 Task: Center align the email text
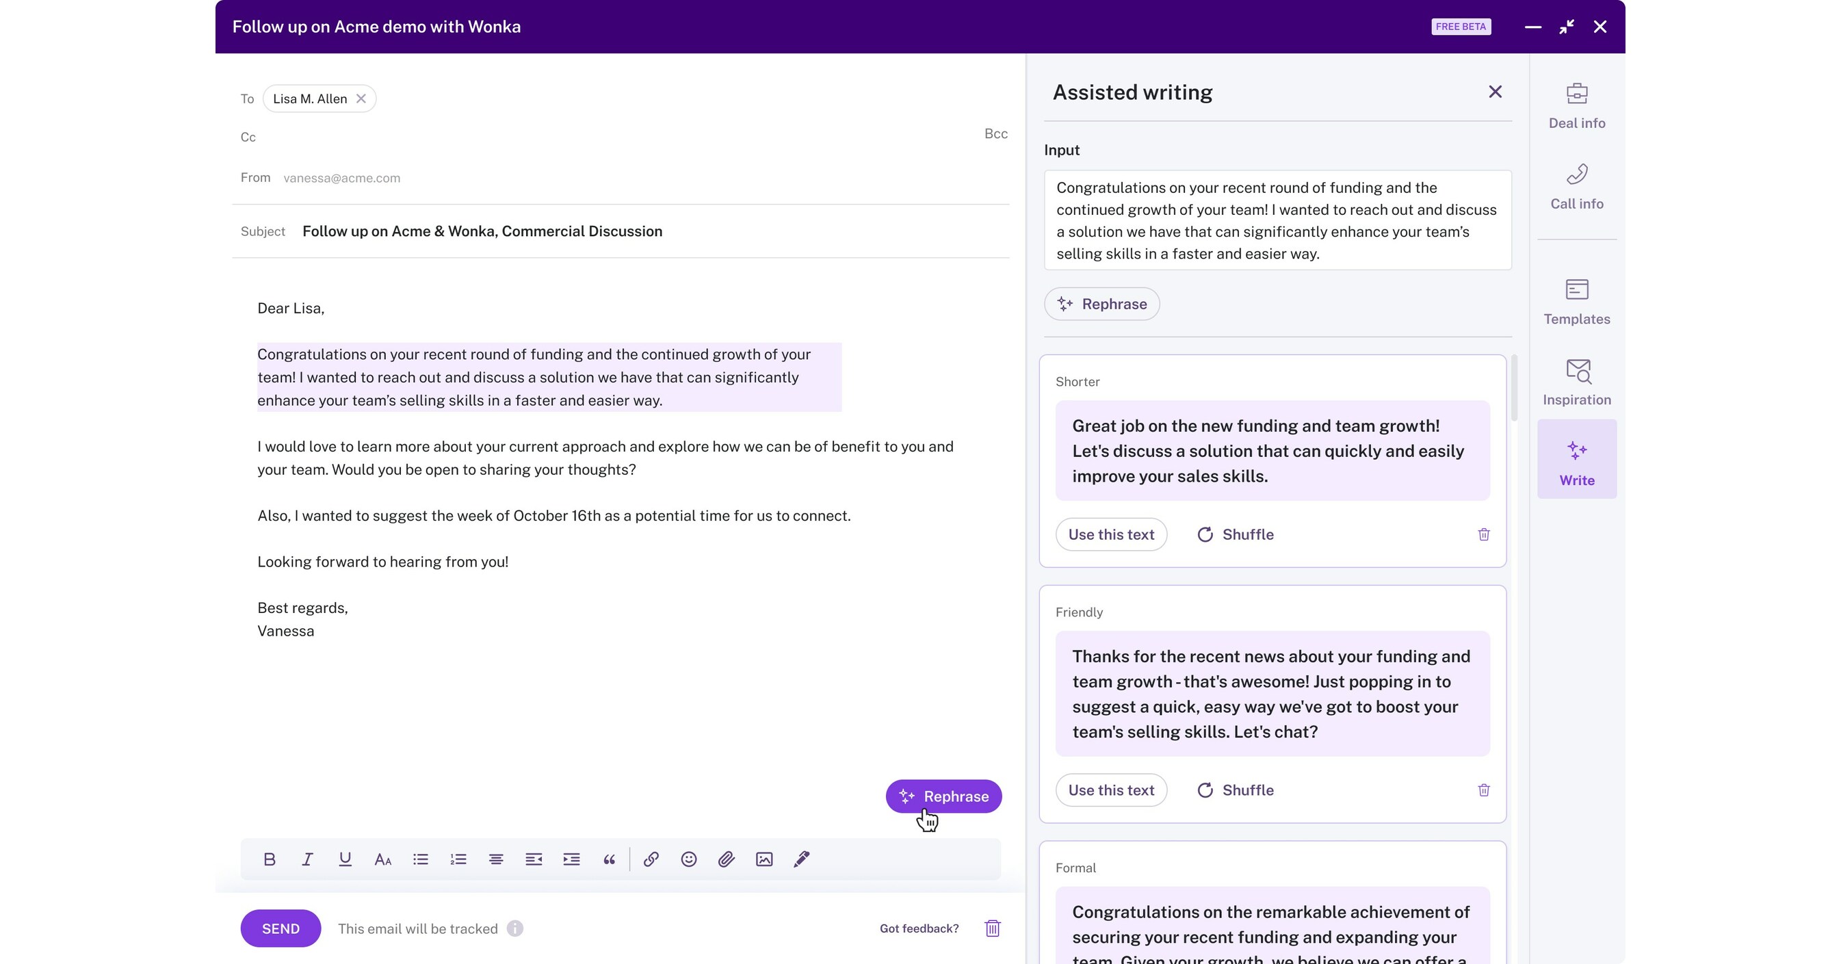496,859
